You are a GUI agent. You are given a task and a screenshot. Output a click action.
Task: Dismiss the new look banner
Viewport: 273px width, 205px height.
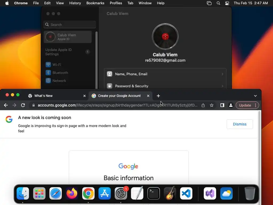click(240, 124)
